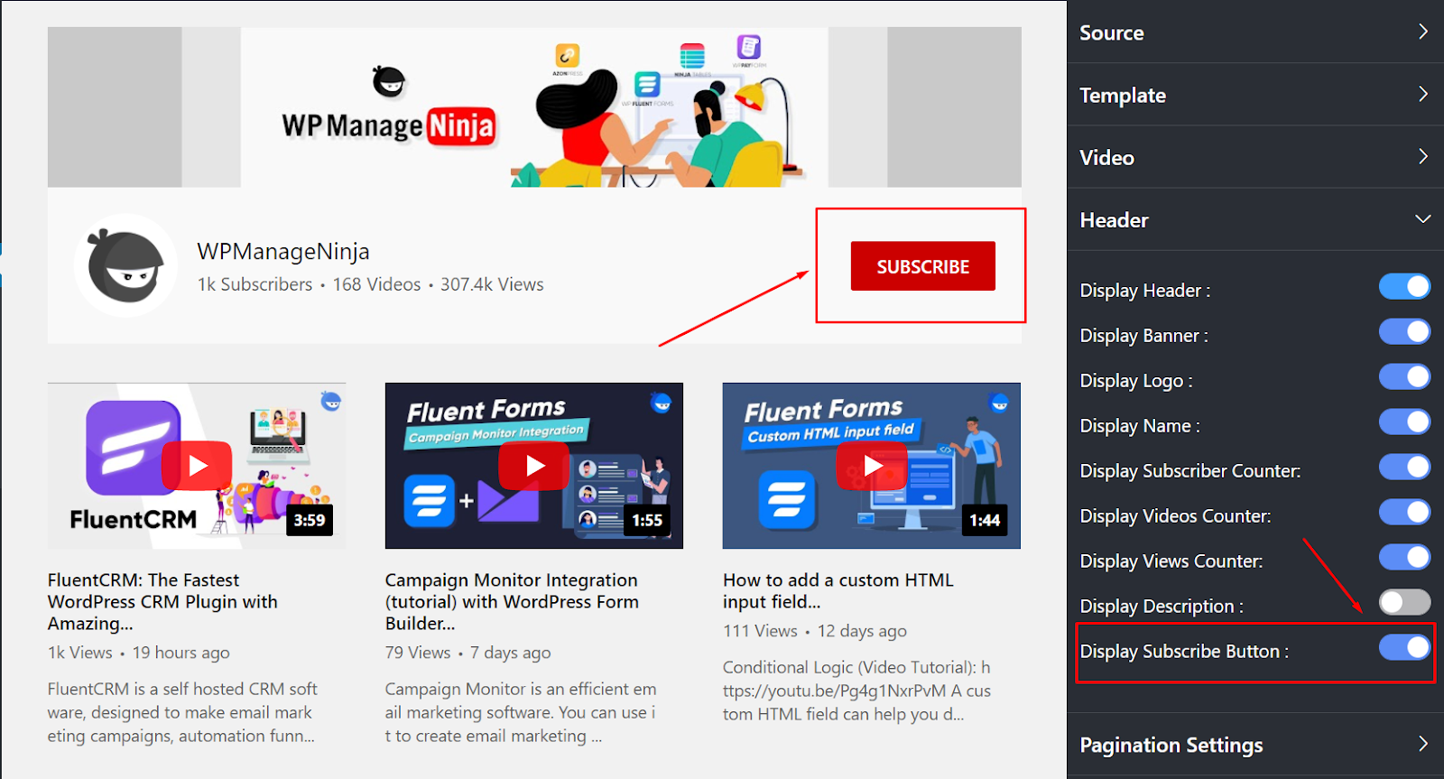Screen dimensions: 1444x779
Task: Disable the Display Name switch
Action: (1404, 422)
